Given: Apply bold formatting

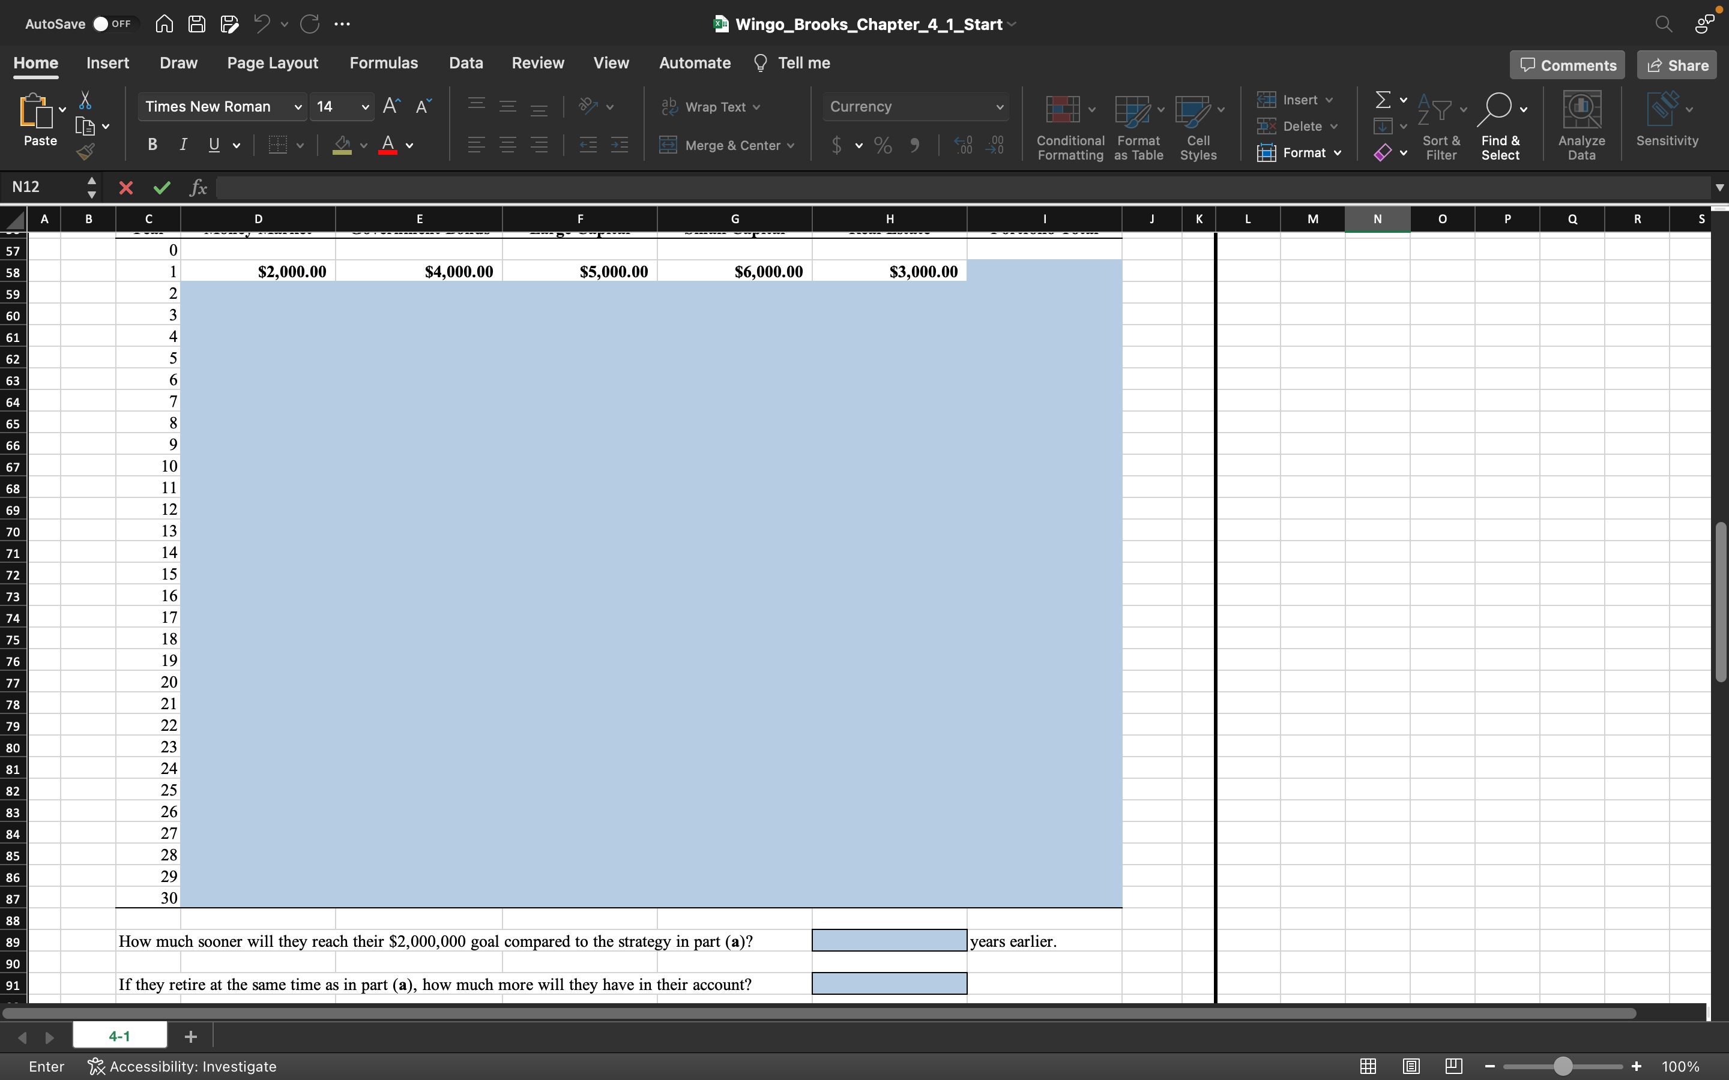Looking at the screenshot, I should click(153, 145).
